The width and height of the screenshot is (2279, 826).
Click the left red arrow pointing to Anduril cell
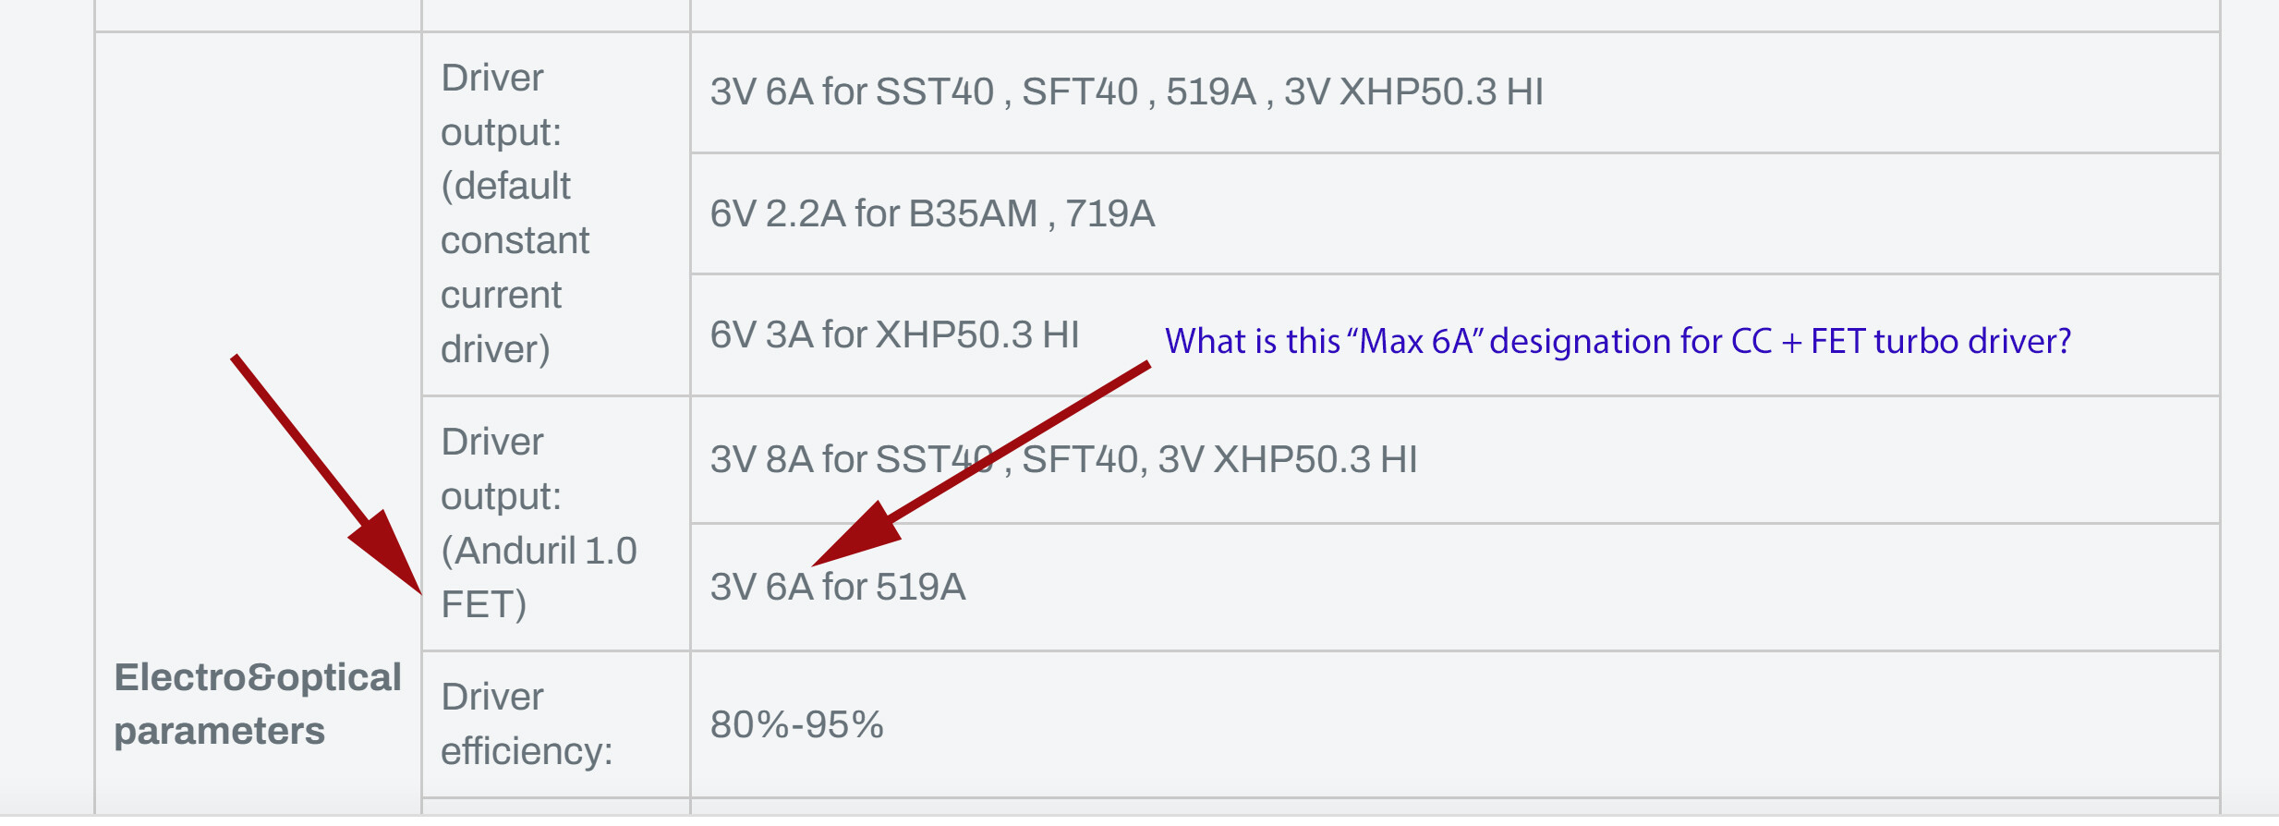323,469
